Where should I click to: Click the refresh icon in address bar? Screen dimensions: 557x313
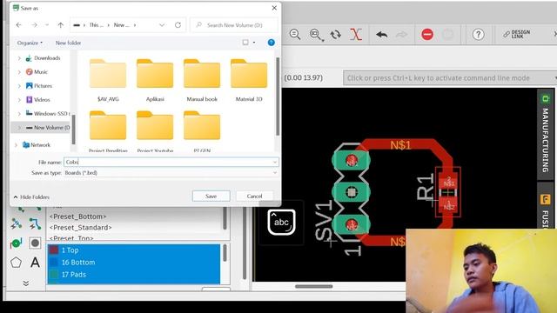pos(178,25)
